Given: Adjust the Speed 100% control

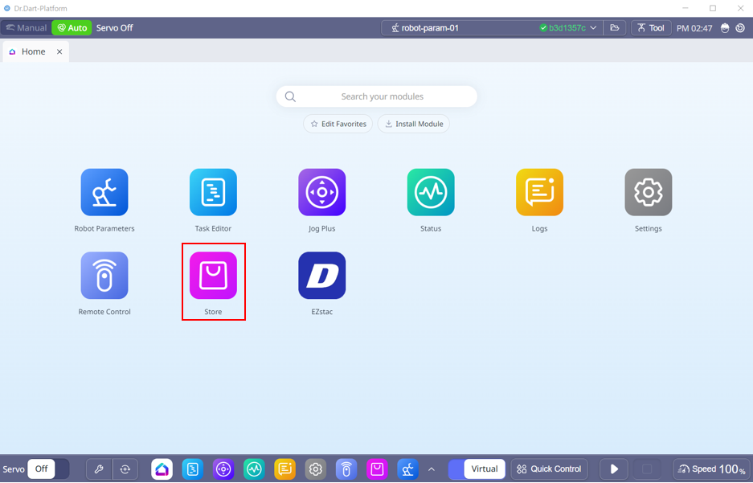Looking at the screenshot, I should 711,469.
